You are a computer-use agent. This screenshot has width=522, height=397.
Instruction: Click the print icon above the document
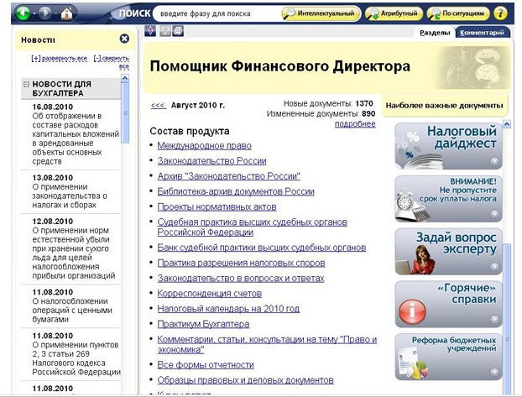(x=178, y=32)
